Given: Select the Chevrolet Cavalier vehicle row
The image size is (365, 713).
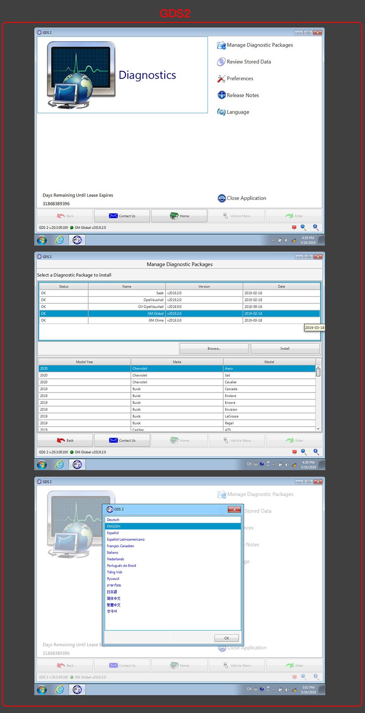Looking at the screenshot, I should (177, 382).
